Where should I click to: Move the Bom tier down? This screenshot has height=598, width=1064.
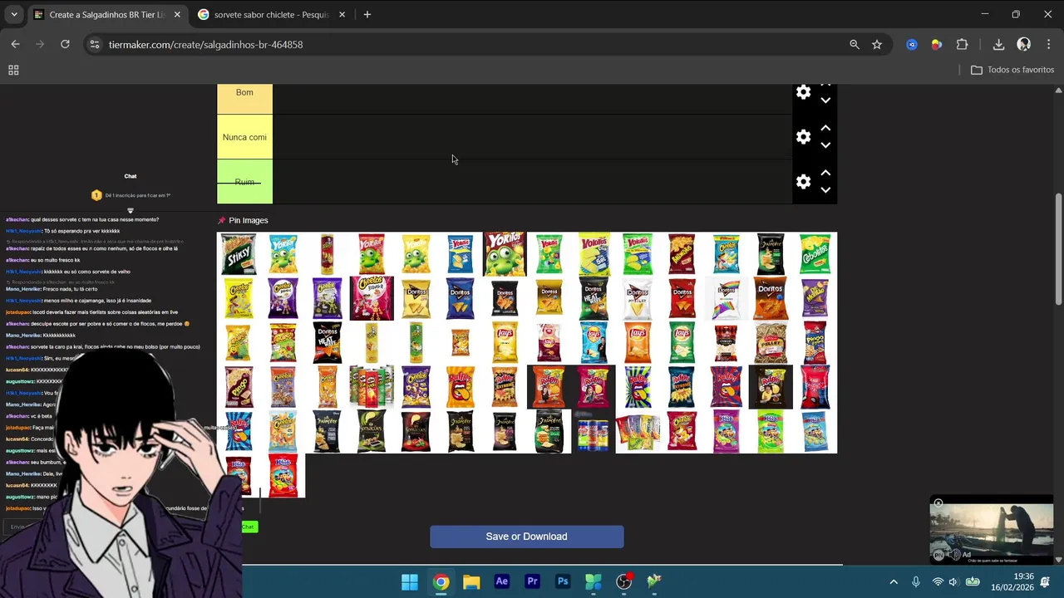point(825,100)
